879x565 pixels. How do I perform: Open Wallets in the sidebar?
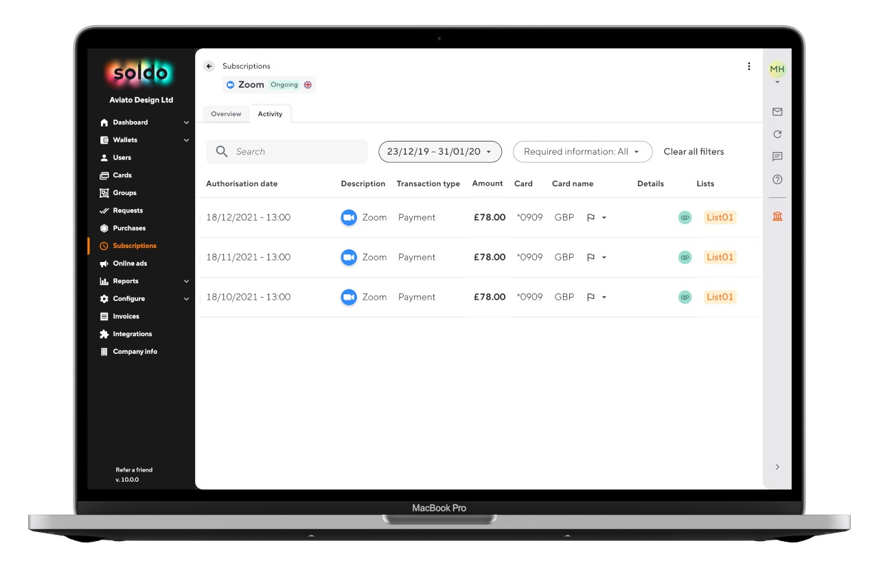tap(125, 140)
